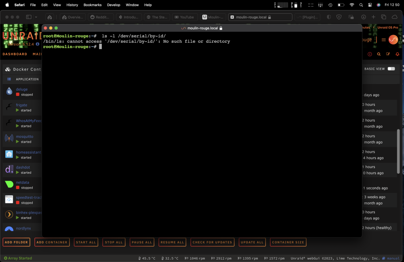
Task: Open Safari File menu
Action: (33, 5)
